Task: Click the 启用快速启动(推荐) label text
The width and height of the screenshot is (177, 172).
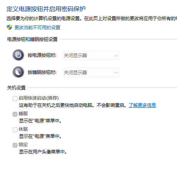Action: [39, 98]
